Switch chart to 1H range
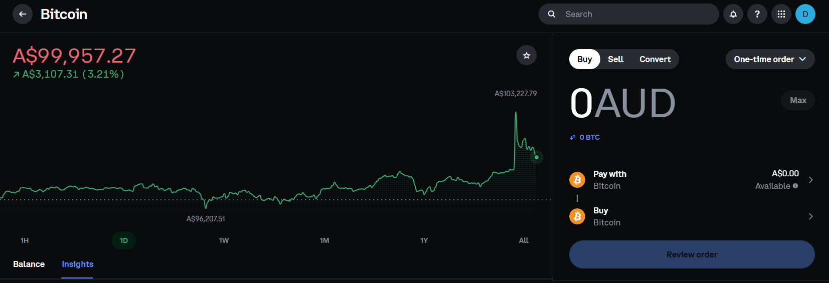 25,240
